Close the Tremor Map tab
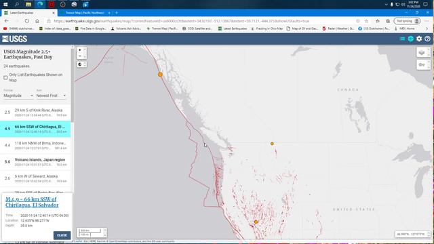434x244 pixels. tap(109, 13)
